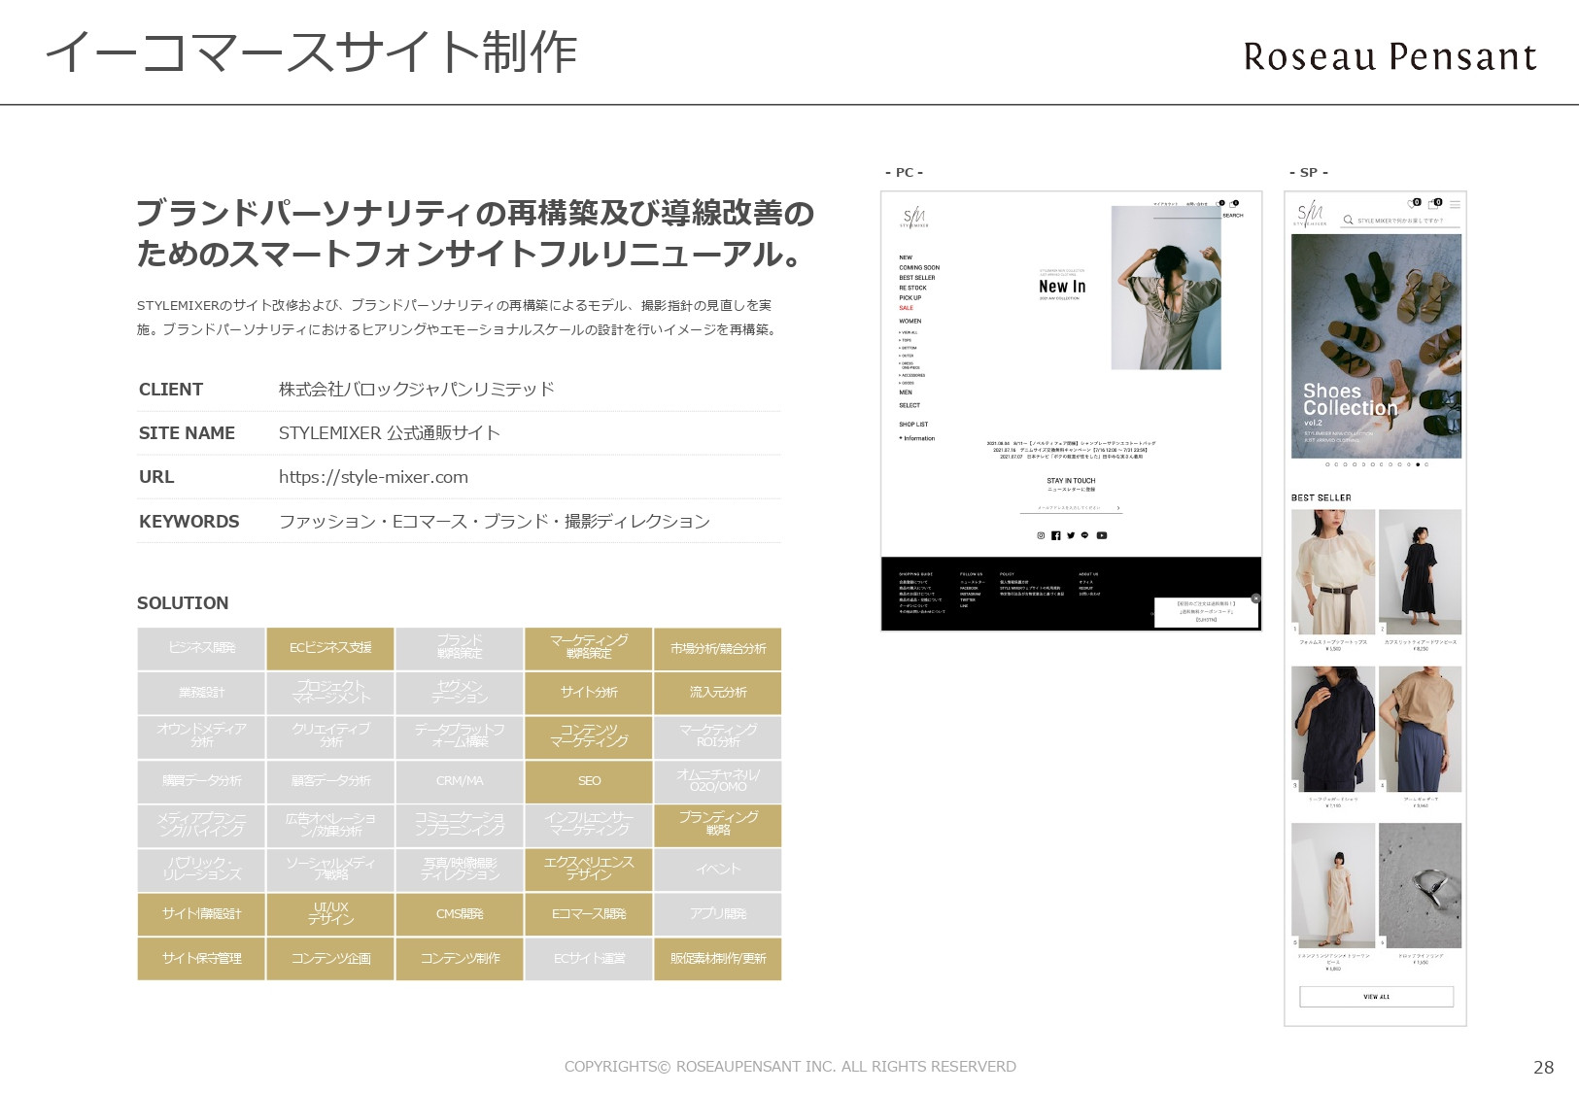Image resolution: width=1579 pixels, height=1093 pixels.
Task: Open the wishlist heart icon on mobile header
Action: 1411,204
